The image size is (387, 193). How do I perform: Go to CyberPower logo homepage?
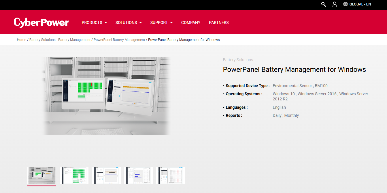pos(41,23)
